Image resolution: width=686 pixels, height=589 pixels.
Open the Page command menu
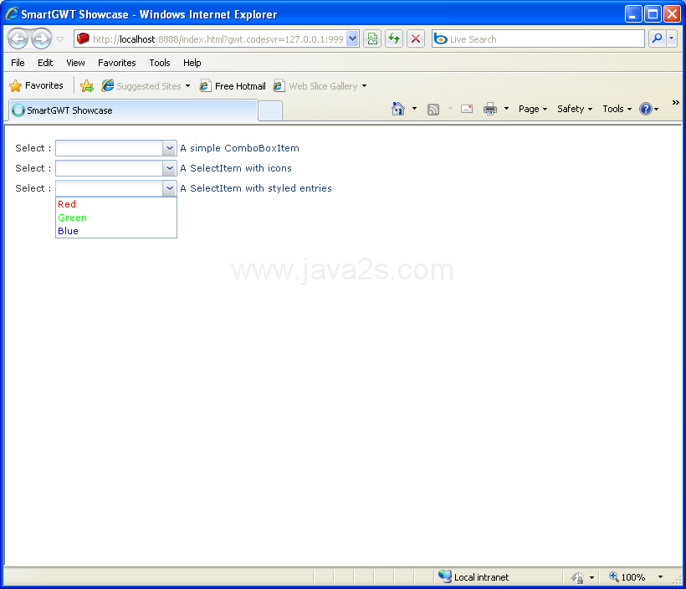532,109
